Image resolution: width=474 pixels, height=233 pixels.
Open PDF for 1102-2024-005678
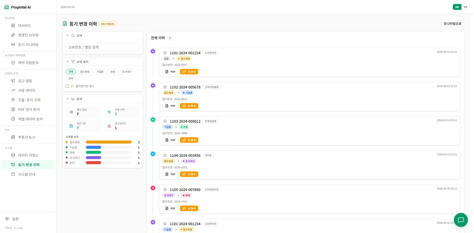pyautogui.click(x=170, y=106)
